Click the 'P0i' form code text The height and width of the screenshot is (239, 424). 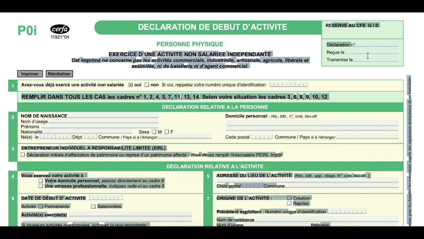pos(27,31)
